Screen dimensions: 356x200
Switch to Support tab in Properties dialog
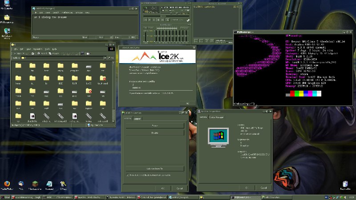coord(137,119)
